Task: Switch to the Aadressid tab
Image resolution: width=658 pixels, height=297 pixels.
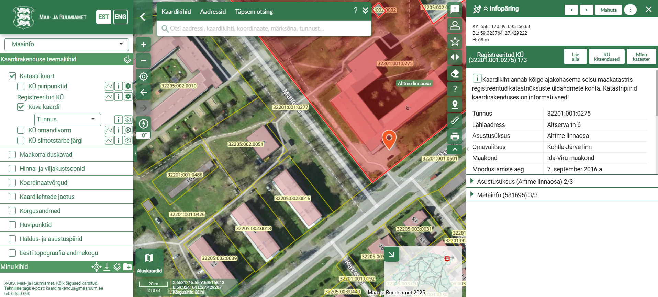Action: point(213,12)
